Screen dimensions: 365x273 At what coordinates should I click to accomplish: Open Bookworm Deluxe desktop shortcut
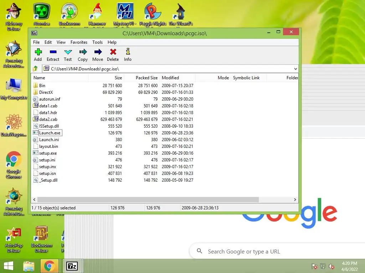pyautogui.click(x=41, y=240)
